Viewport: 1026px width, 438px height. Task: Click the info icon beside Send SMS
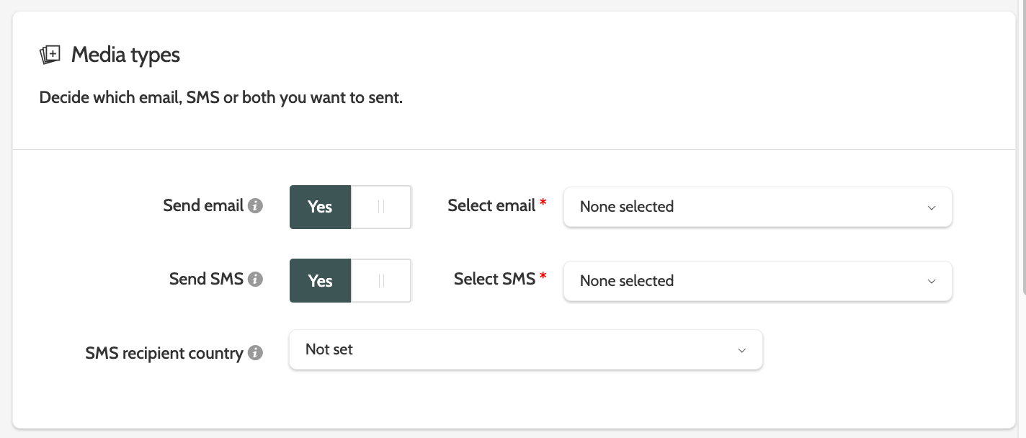point(255,280)
